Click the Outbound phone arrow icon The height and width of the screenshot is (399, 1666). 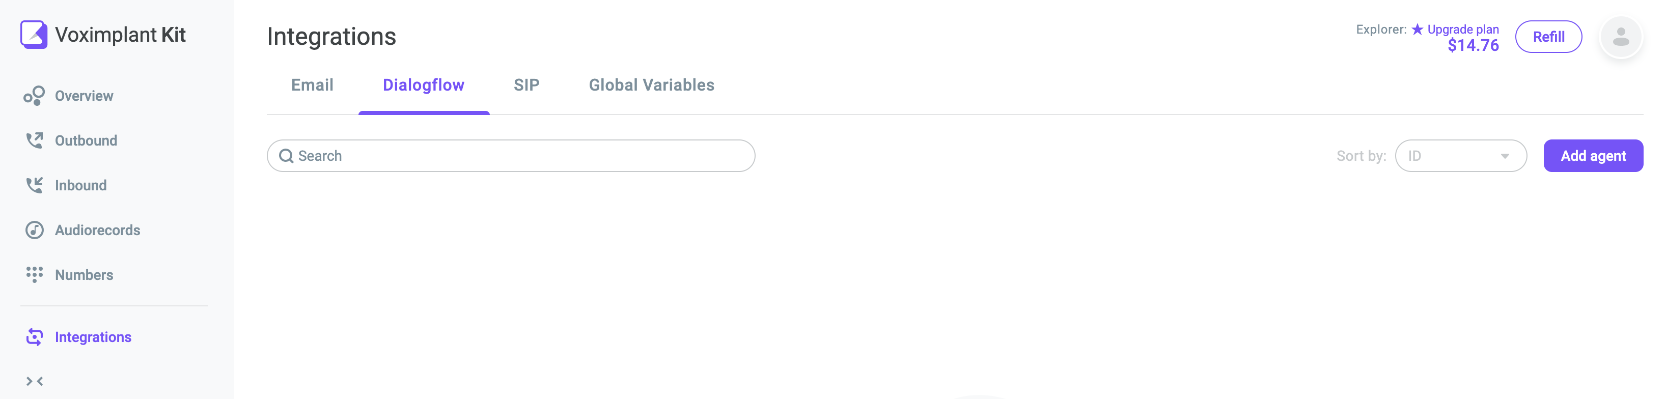(x=34, y=140)
